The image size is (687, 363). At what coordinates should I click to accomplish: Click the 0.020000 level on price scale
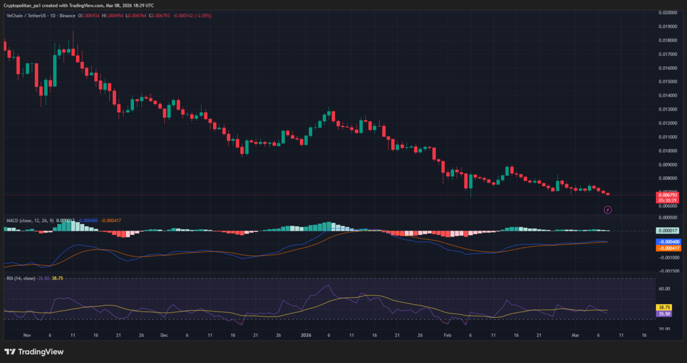click(668, 12)
